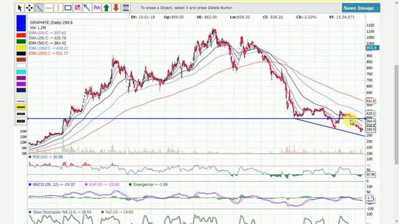Click the Dt: 10-01-18 date readout

(x=143, y=17)
